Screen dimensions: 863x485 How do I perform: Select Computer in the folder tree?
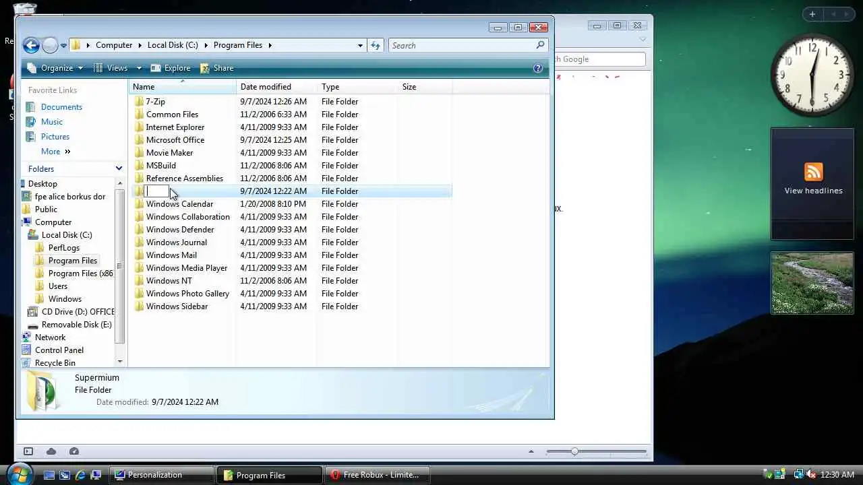[x=53, y=222]
